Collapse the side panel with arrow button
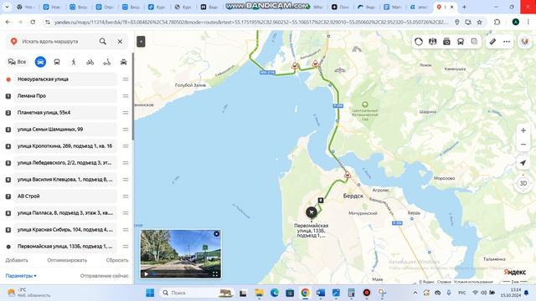Image resolution: width=536 pixels, height=301 pixels. 141,41
